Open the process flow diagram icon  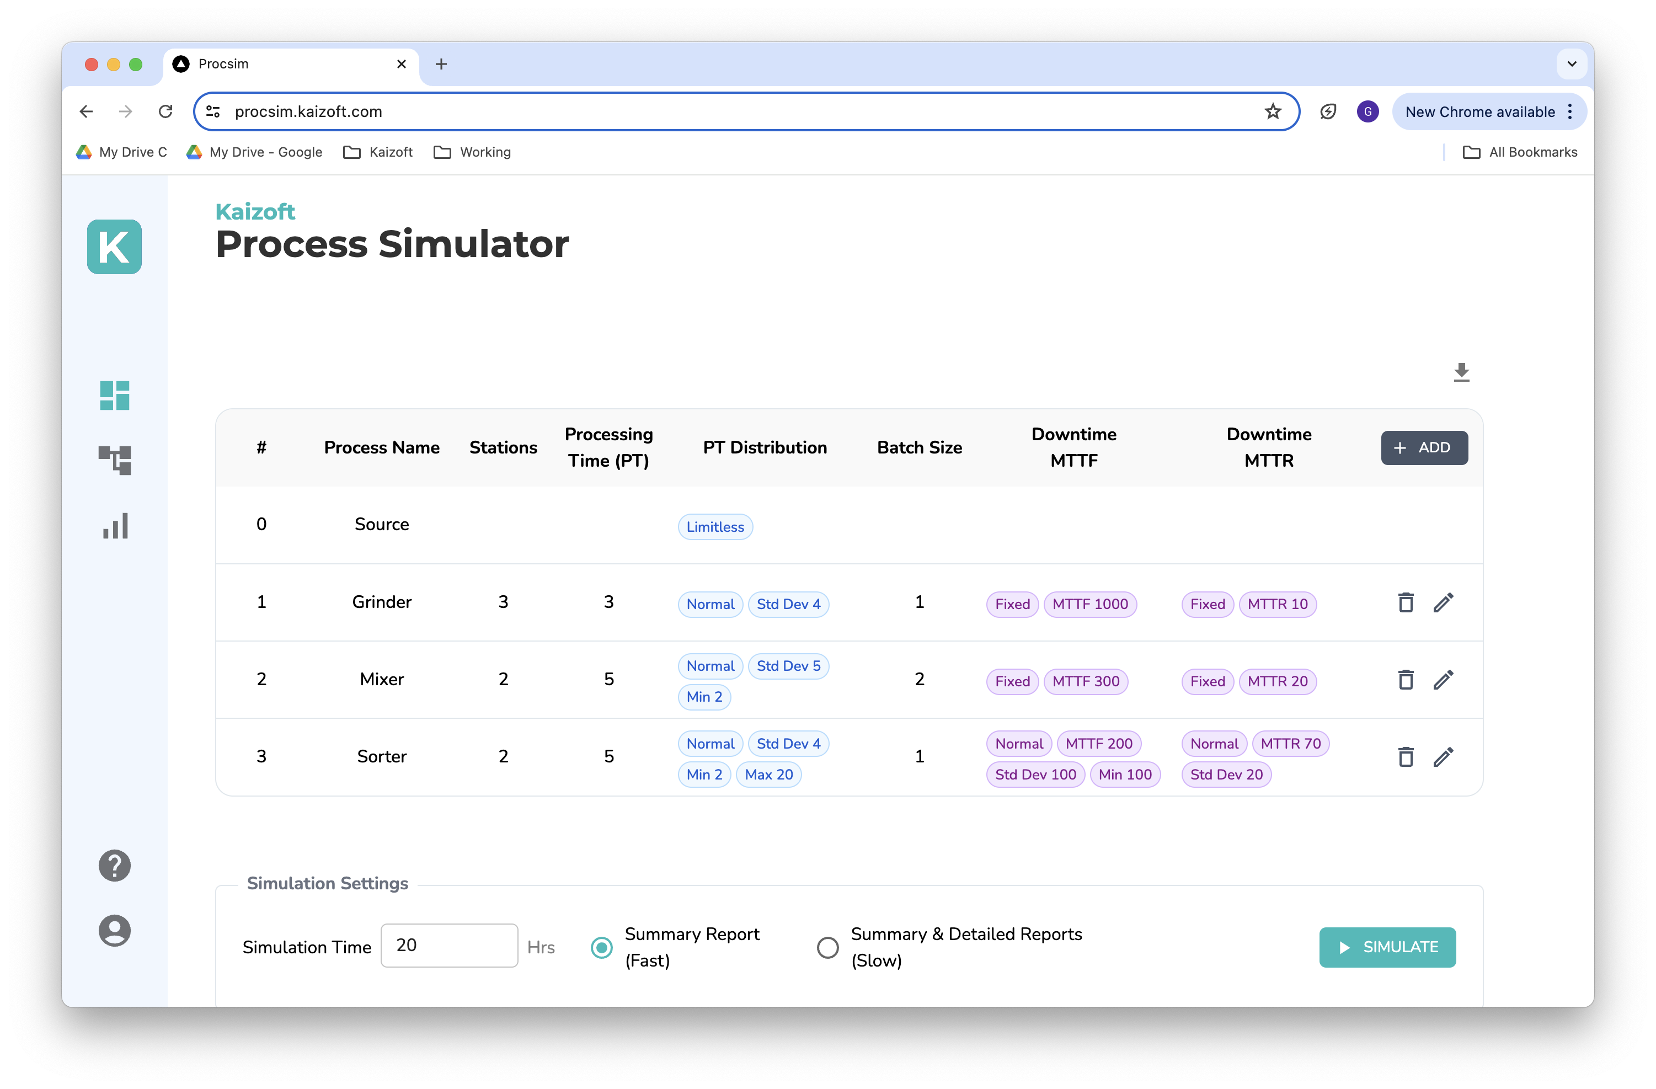[114, 460]
